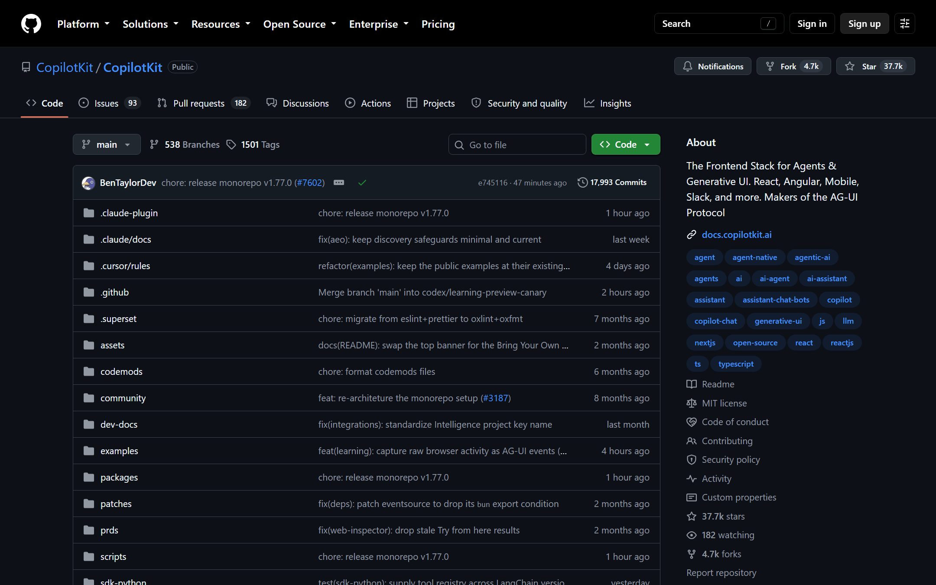936x585 pixels.
Task: Open the #7602 pull request link
Action: pyautogui.click(x=310, y=183)
